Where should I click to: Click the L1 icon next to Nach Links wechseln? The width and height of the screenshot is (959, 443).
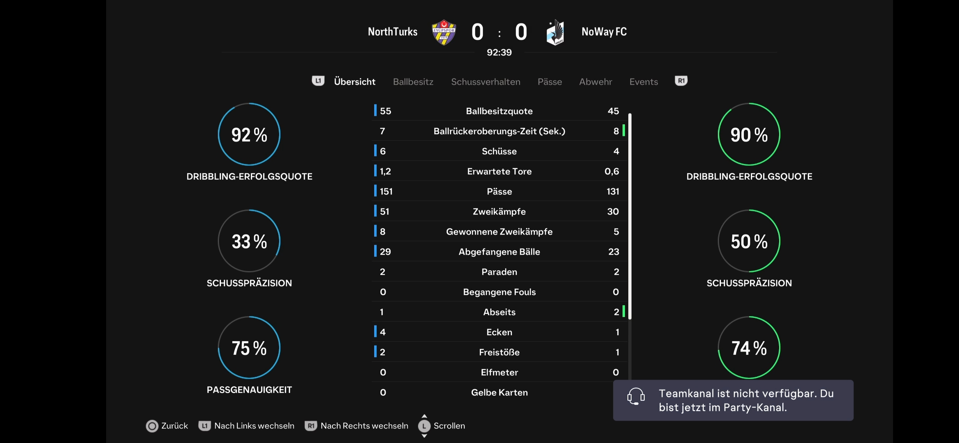[x=205, y=426]
